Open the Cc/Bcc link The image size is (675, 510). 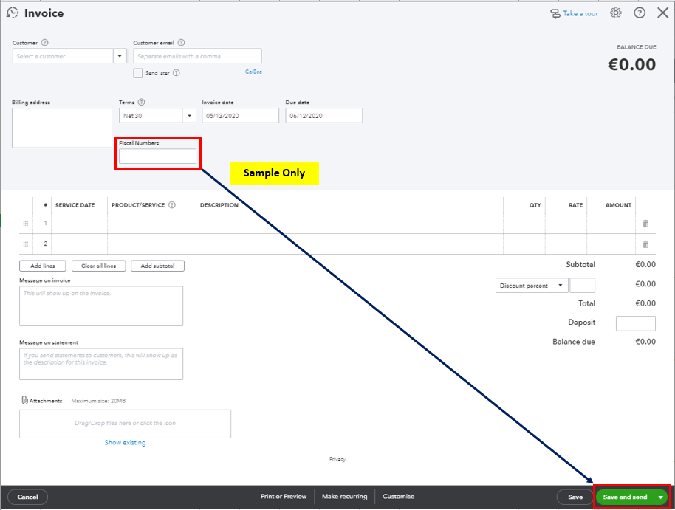(x=253, y=72)
